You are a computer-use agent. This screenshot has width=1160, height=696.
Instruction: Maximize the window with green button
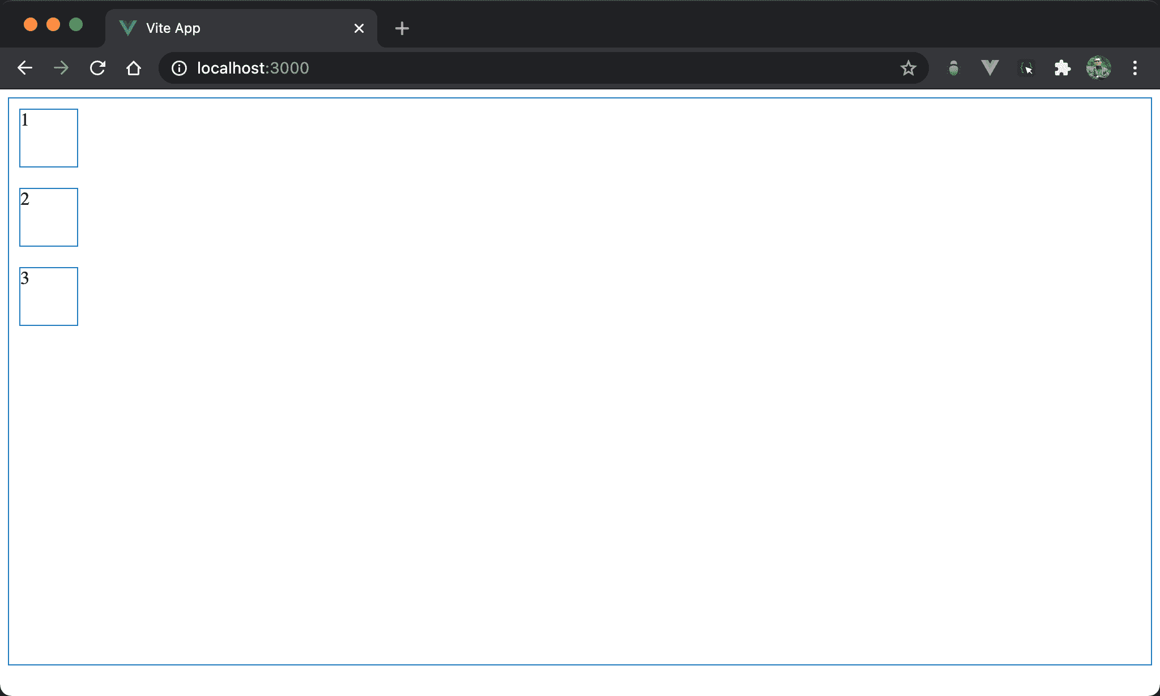76,24
